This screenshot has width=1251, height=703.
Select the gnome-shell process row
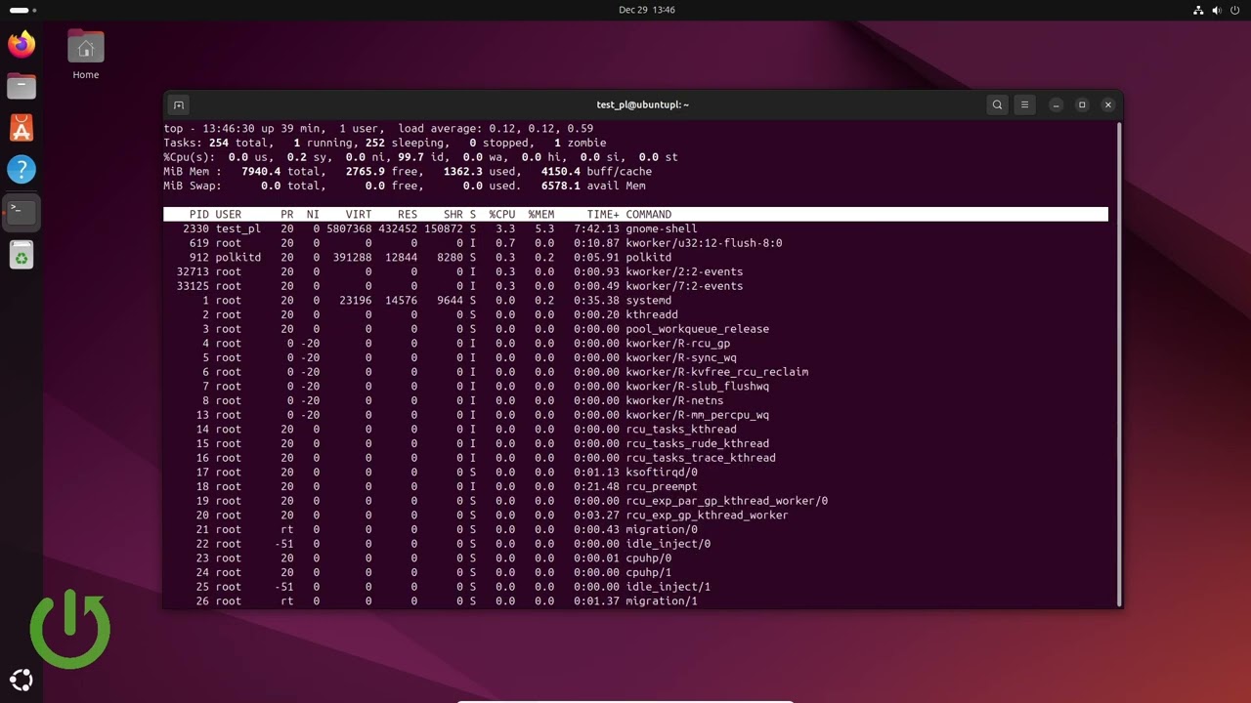point(635,228)
